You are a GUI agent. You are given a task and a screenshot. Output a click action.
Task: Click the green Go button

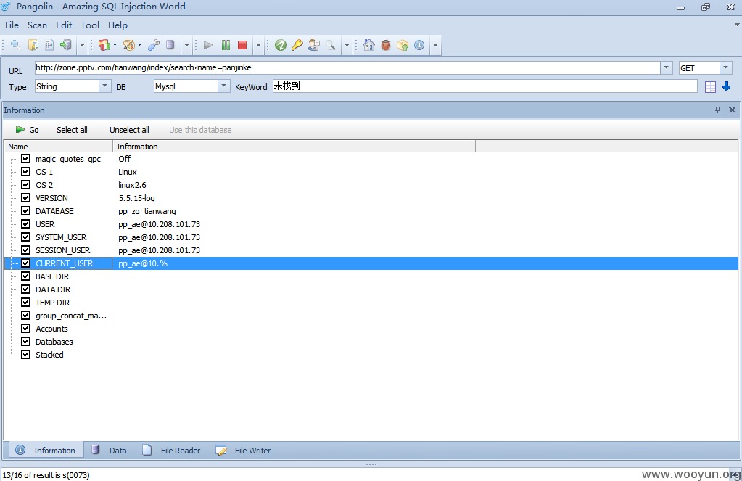pos(27,130)
